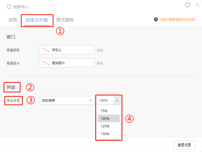The width and height of the screenshot is (202, 152).
Task: Click 删除 to remove the background image
Action: coord(100,63)
